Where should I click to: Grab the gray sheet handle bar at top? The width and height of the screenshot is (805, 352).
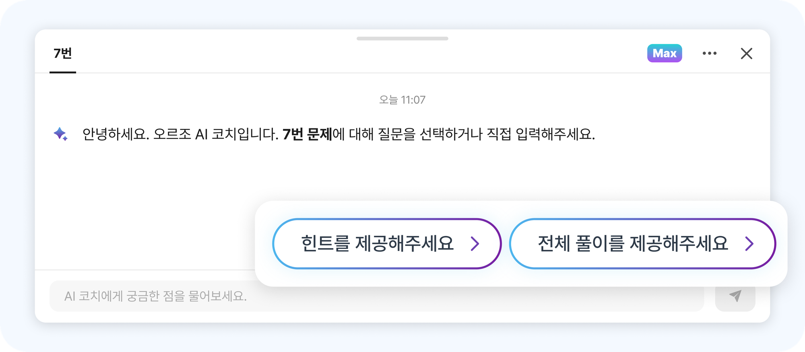click(402, 39)
